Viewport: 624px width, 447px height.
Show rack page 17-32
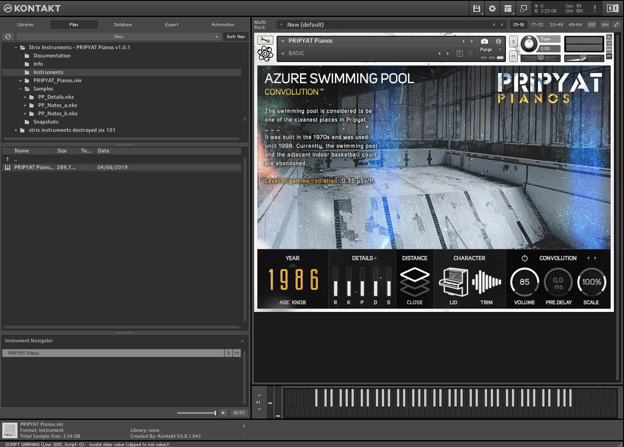(x=537, y=24)
